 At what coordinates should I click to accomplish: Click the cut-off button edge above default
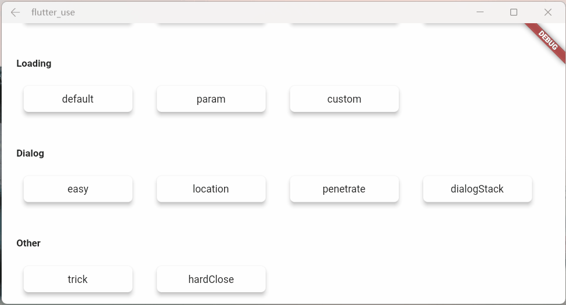point(78,24)
